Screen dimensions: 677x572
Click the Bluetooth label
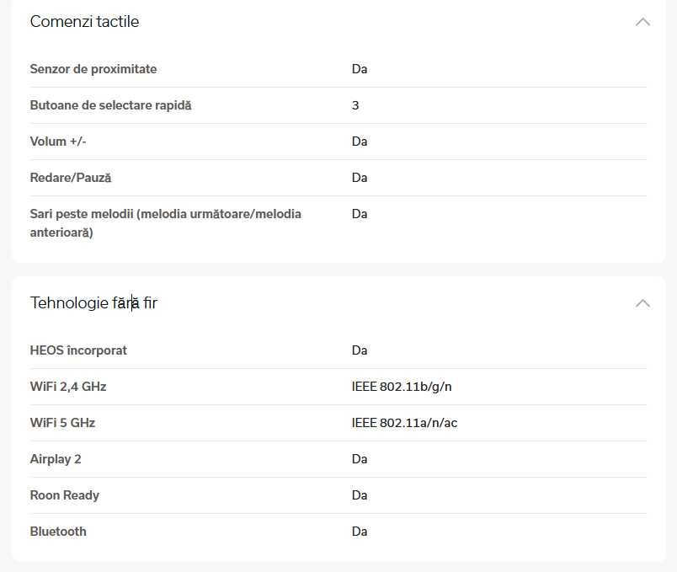click(x=58, y=532)
